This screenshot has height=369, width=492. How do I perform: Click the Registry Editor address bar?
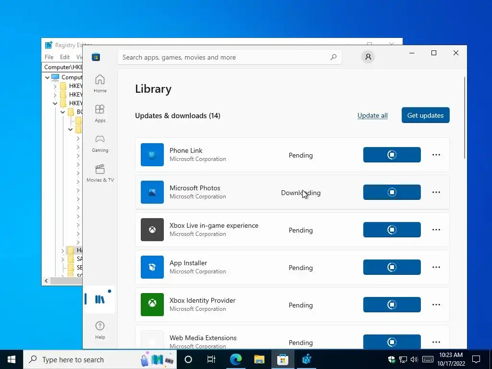(62, 67)
